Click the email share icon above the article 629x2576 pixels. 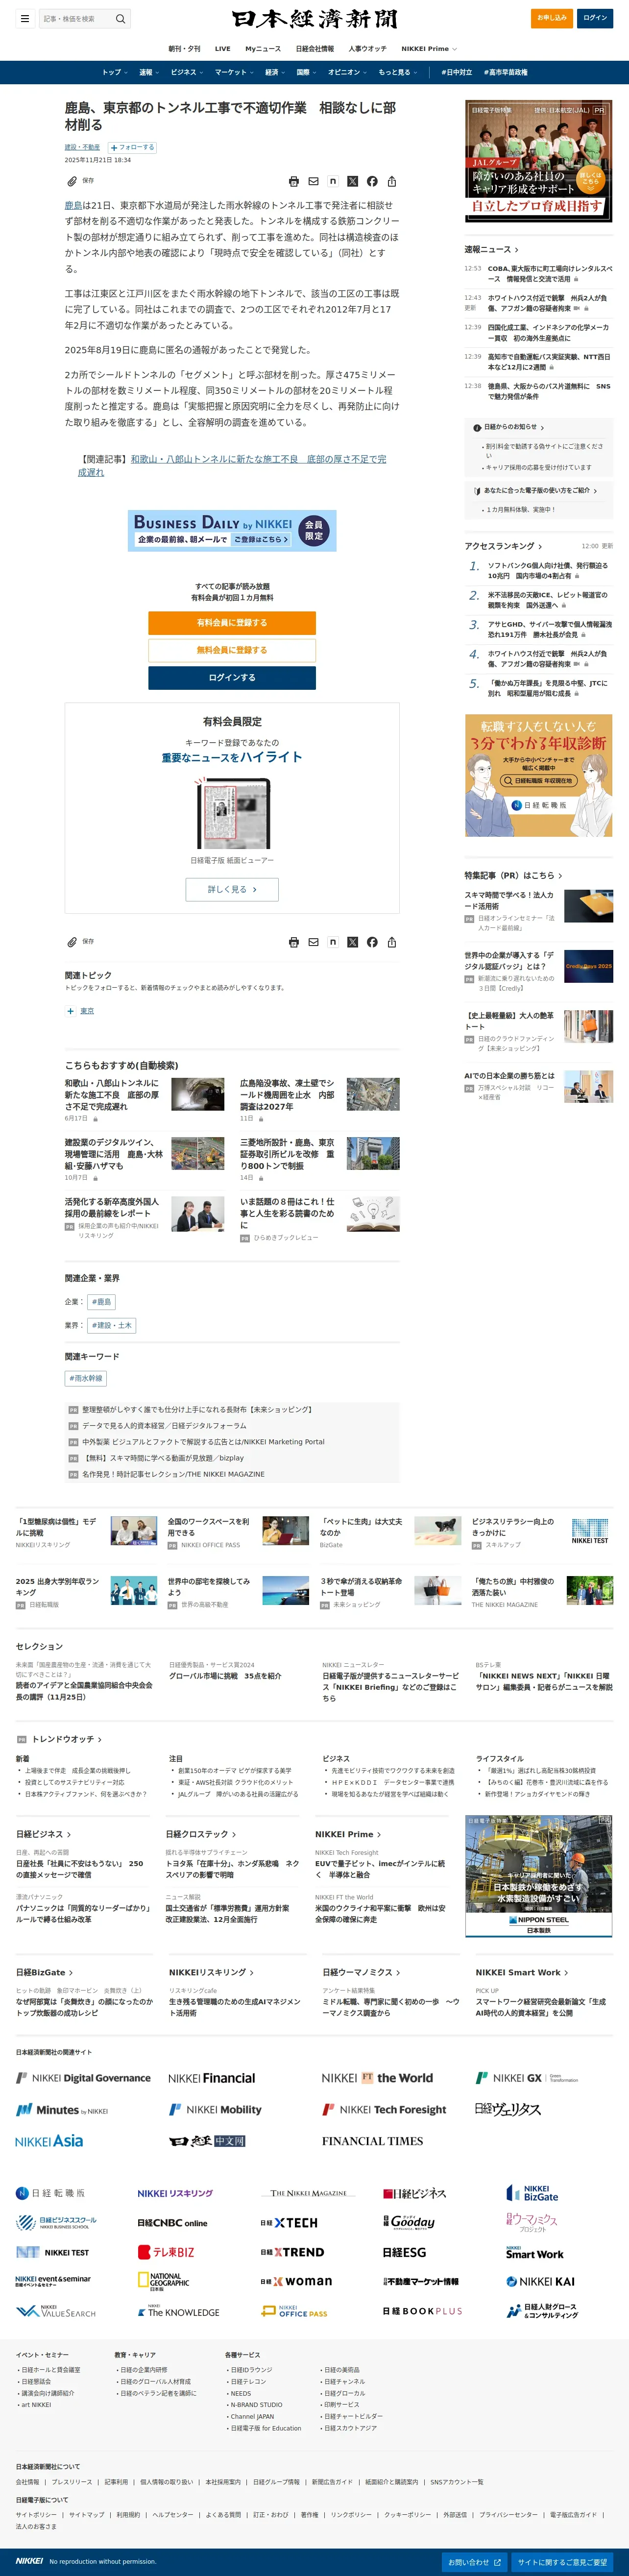(313, 181)
